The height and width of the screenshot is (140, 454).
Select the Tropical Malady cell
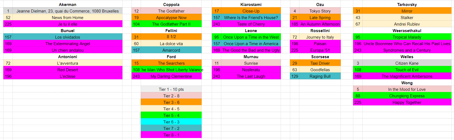(x=407, y=37)
